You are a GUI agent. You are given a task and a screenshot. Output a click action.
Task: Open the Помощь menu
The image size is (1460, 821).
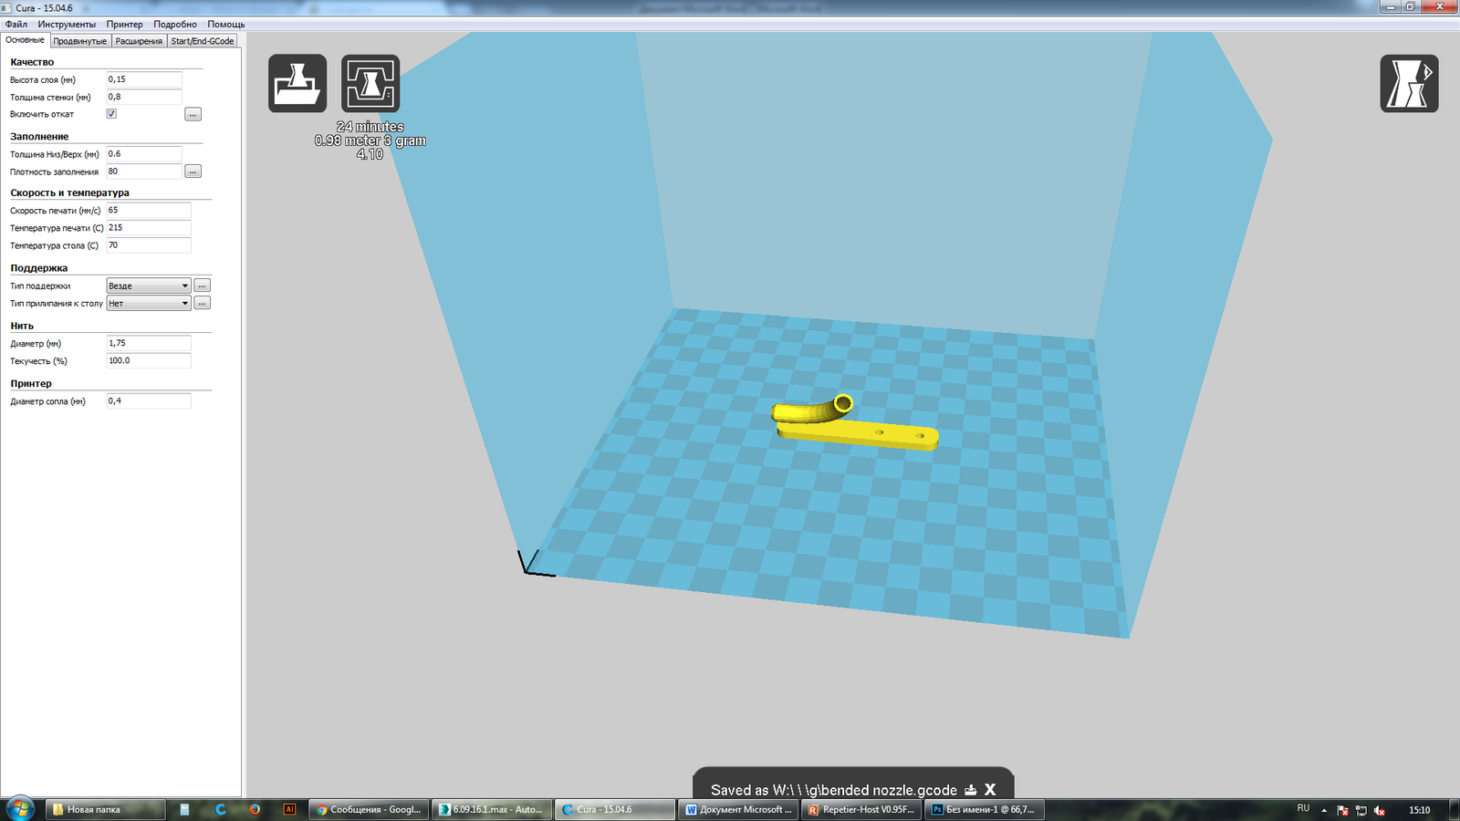point(225,25)
